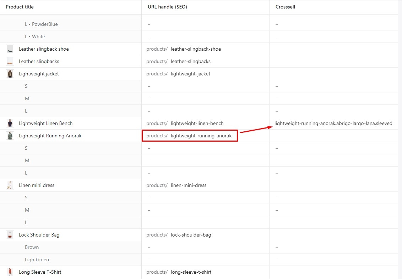Click the Lightweight Linen Bench thumbnail
This screenshot has width=402, height=279.
[x=10, y=123]
